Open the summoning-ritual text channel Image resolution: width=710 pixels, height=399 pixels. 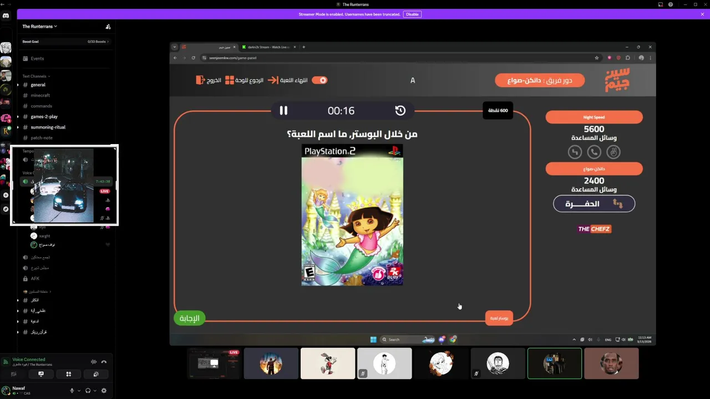coord(65,127)
